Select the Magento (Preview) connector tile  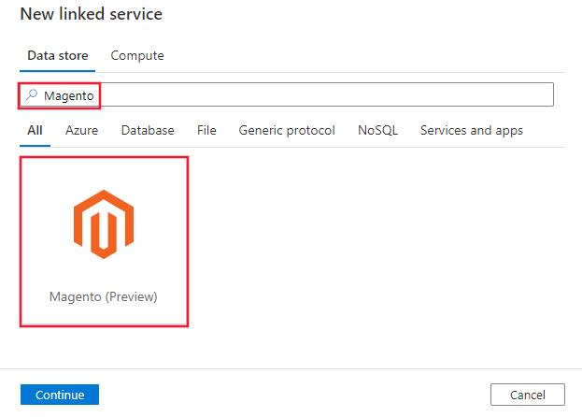pos(104,241)
